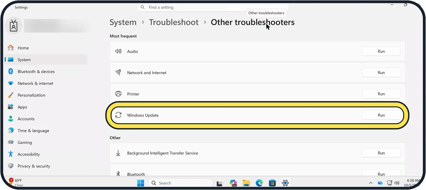
Task: Click the Personalization paintbrush icon
Action: coord(11,95)
